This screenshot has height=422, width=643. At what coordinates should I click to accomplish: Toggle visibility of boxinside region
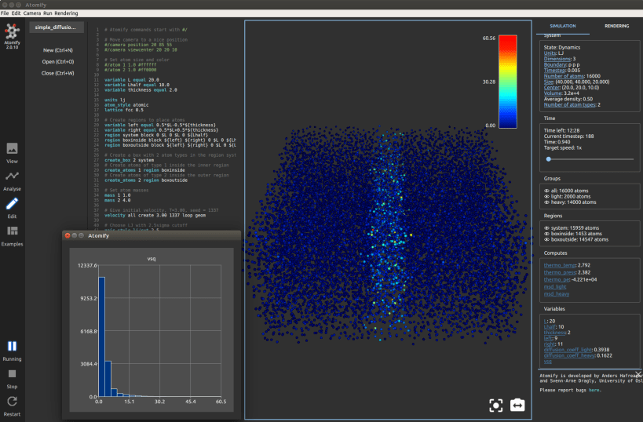tap(546, 234)
